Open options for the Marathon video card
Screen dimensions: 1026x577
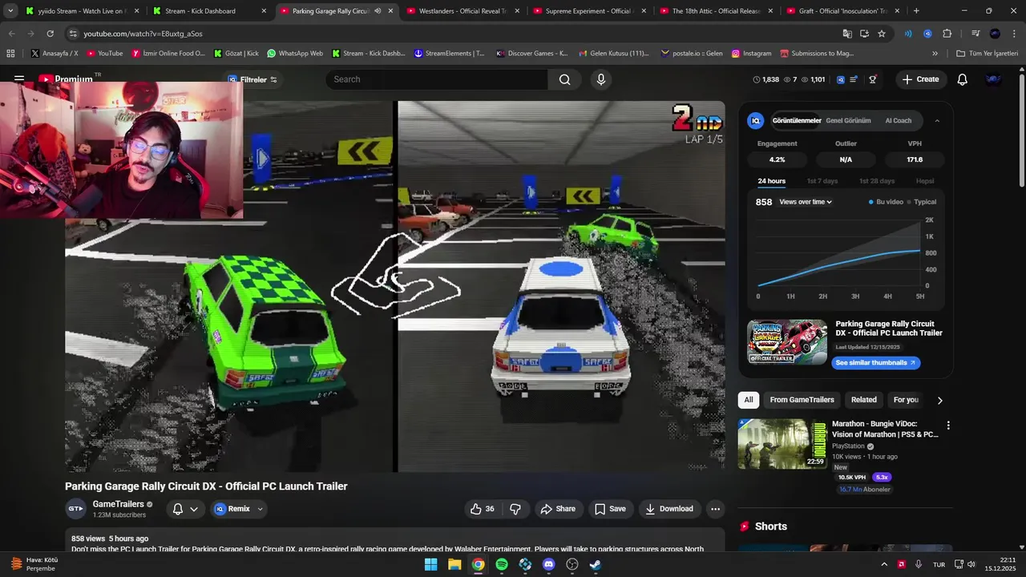tap(948, 426)
